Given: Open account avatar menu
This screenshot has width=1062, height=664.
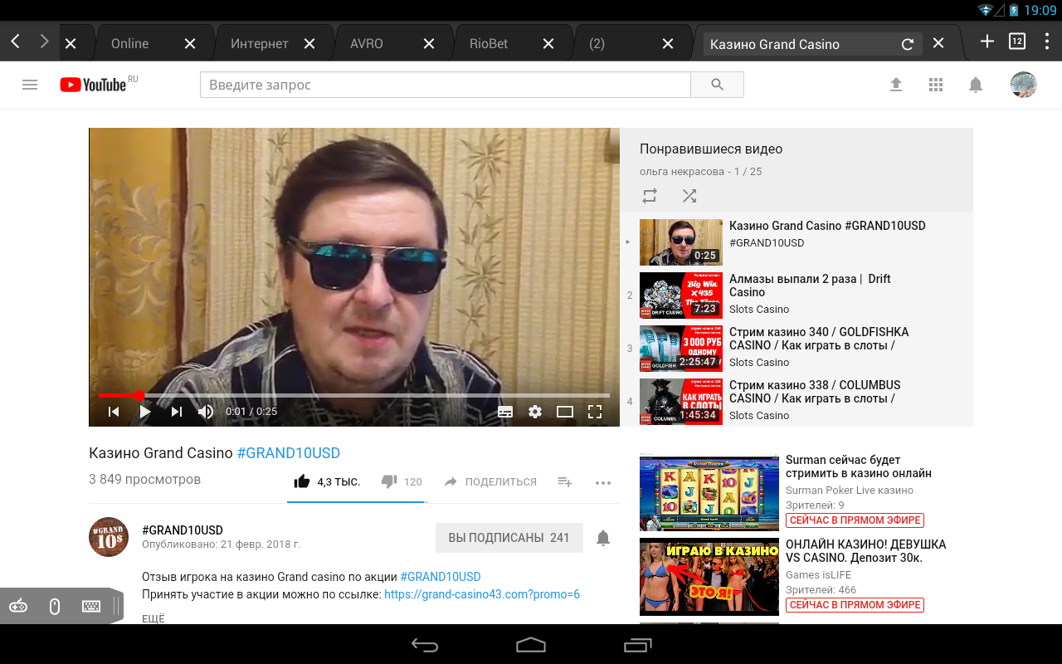Looking at the screenshot, I should pyautogui.click(x=1024, y=85).
